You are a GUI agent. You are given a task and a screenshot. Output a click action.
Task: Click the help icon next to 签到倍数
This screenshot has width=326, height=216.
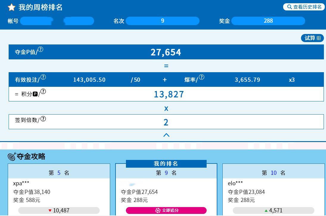pos(43,119)
